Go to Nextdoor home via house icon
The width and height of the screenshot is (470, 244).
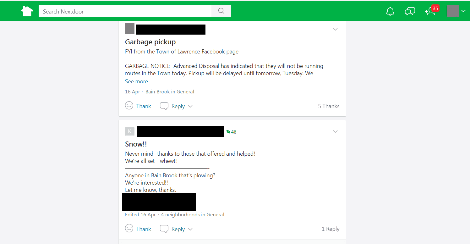coord(27,11)
